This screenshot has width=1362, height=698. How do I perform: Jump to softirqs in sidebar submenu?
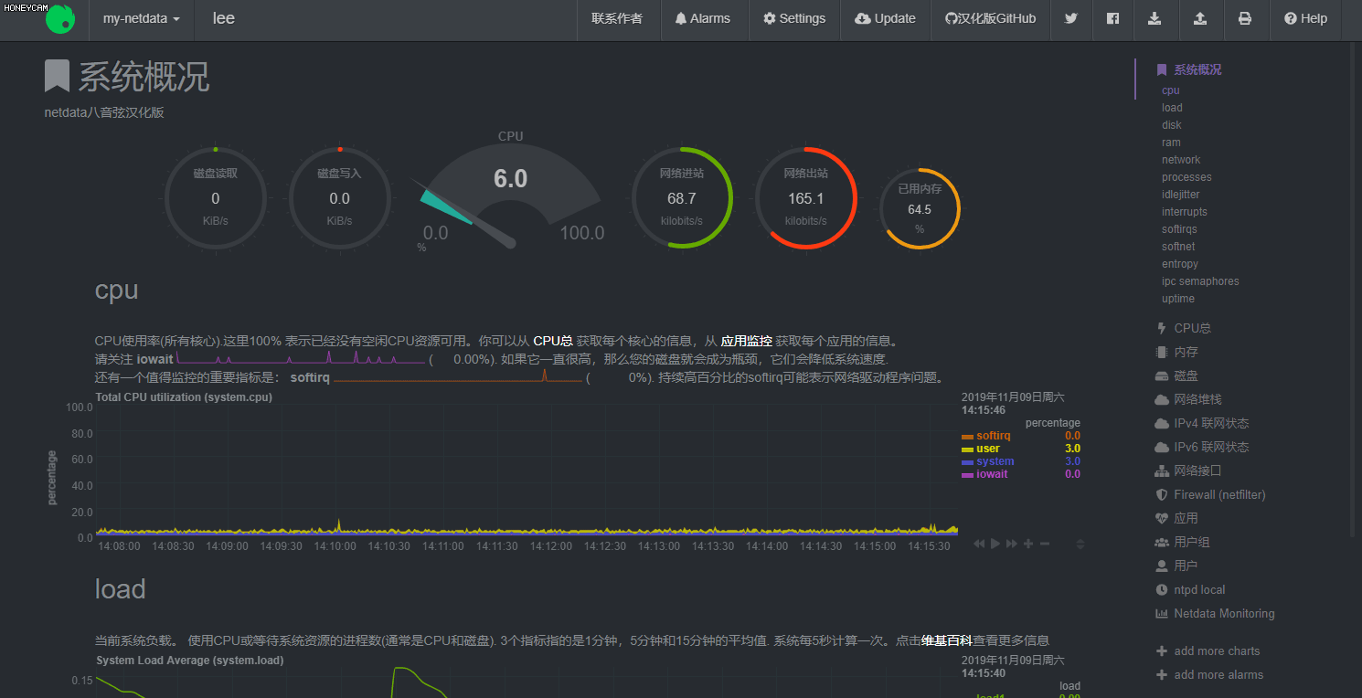tap(1179, 229)
